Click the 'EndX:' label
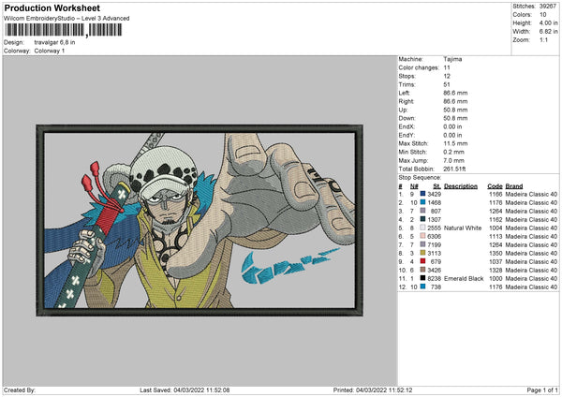 [x=407, y=126]
